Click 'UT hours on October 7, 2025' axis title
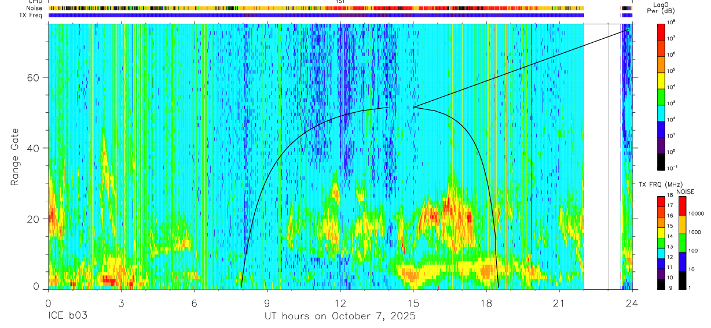Screen dimensions: 711x328 point(340,316)
